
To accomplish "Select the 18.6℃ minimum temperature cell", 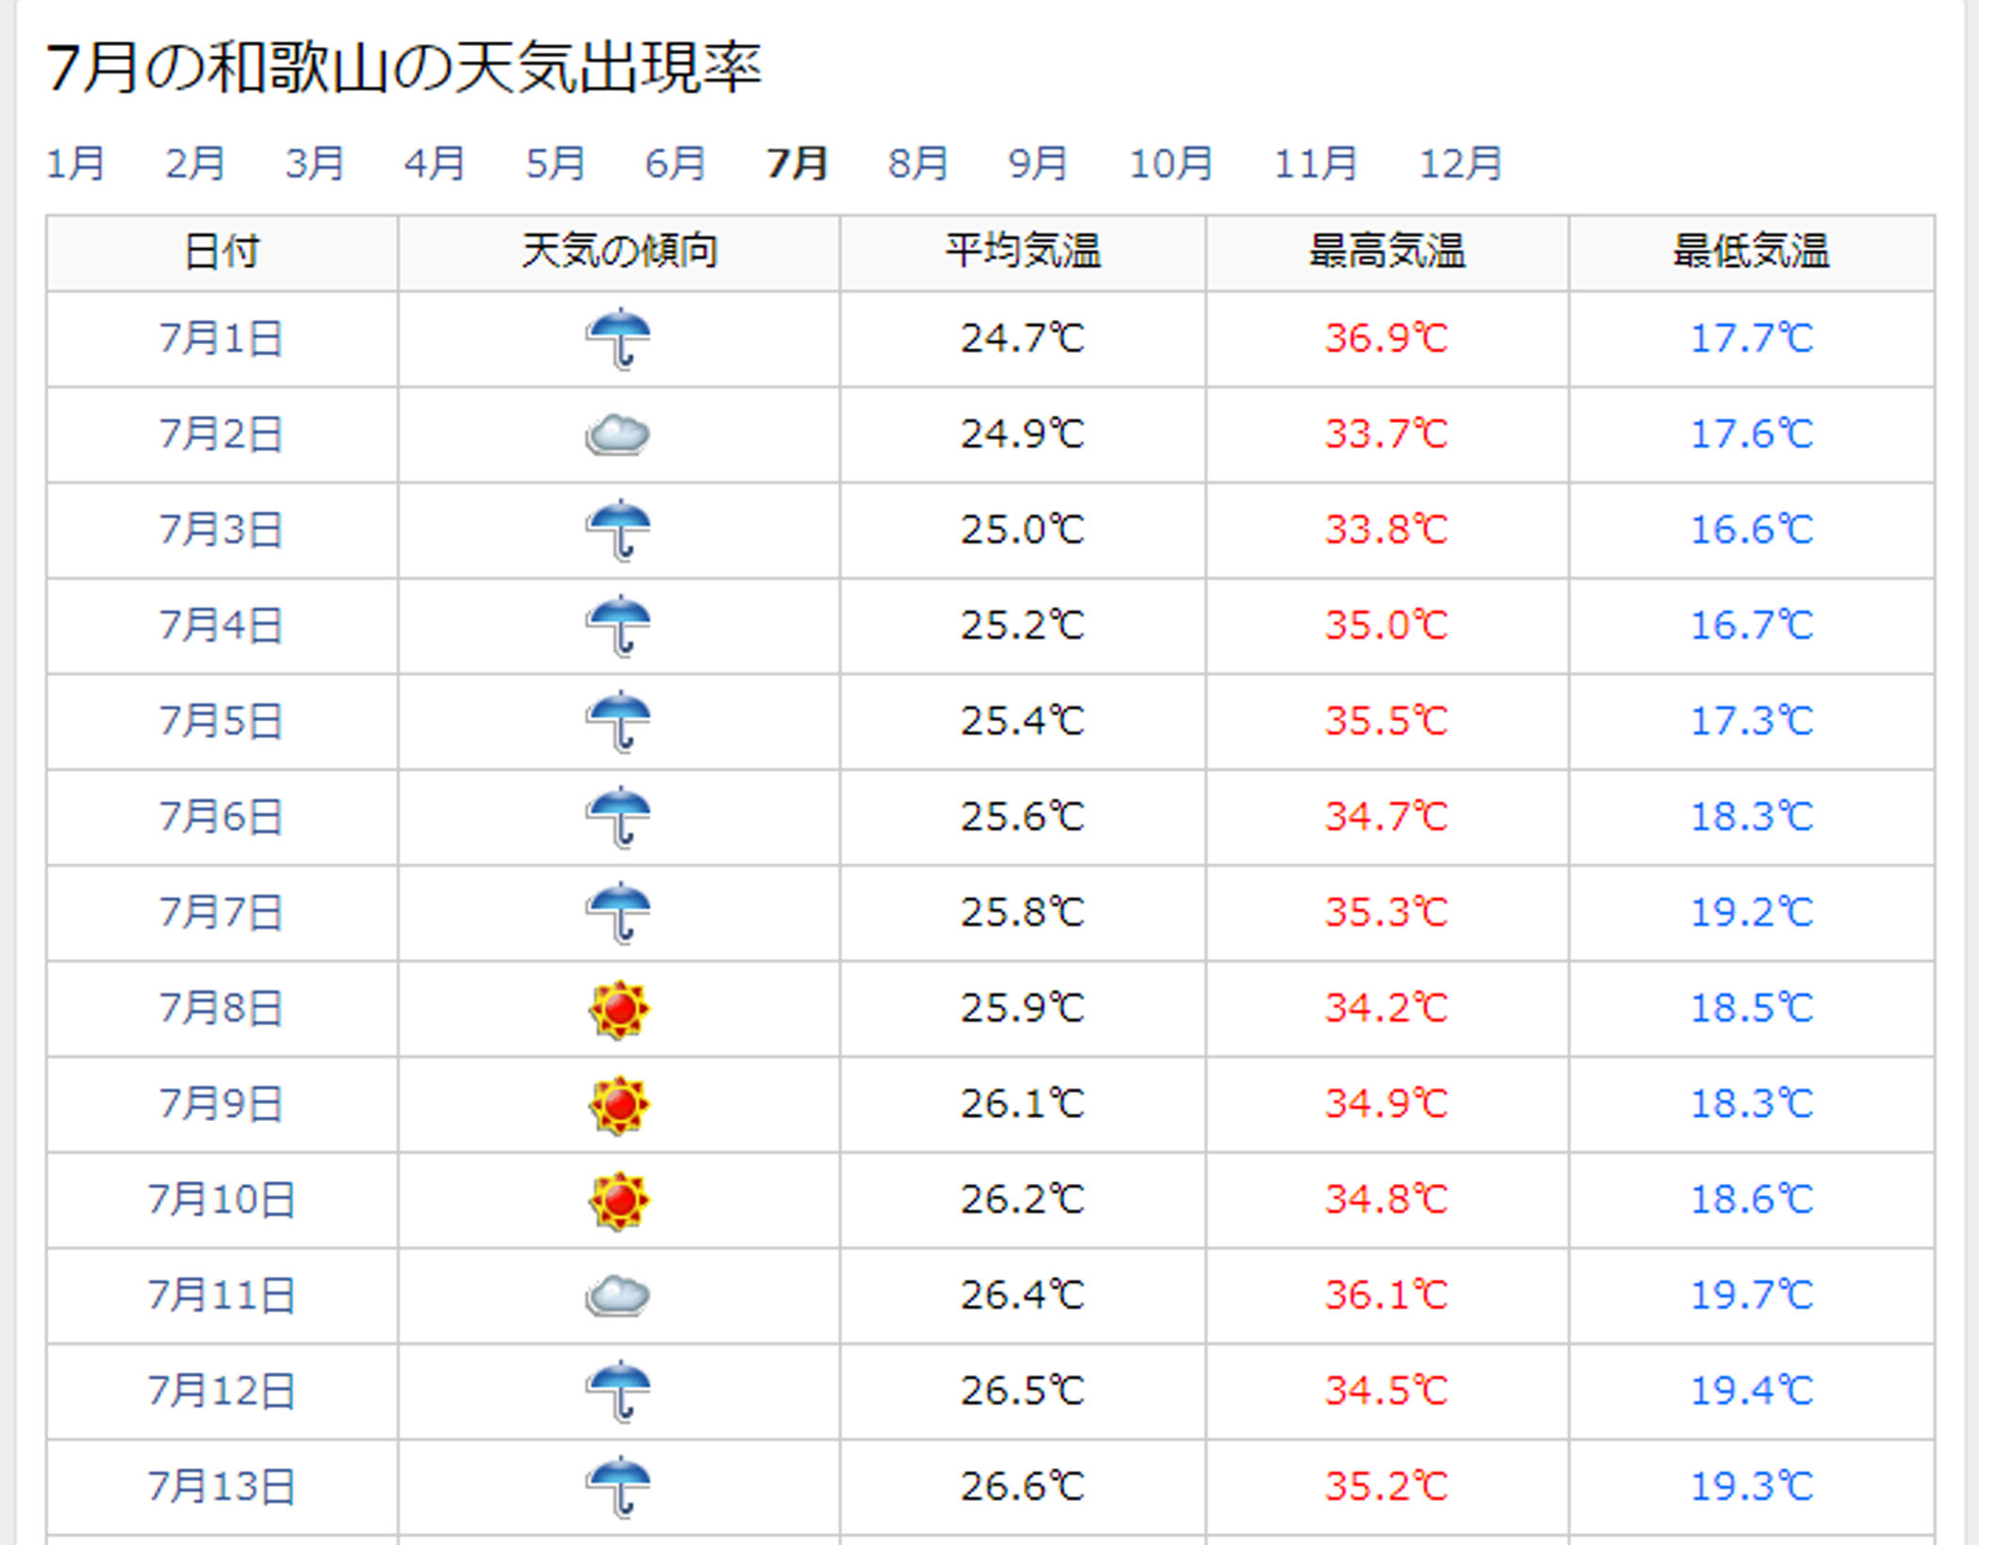I will click(x=1751, y=1200).
